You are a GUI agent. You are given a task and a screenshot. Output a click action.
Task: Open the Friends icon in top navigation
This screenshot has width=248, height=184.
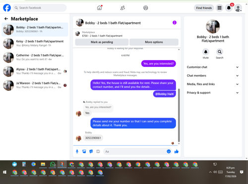(123, 8)
